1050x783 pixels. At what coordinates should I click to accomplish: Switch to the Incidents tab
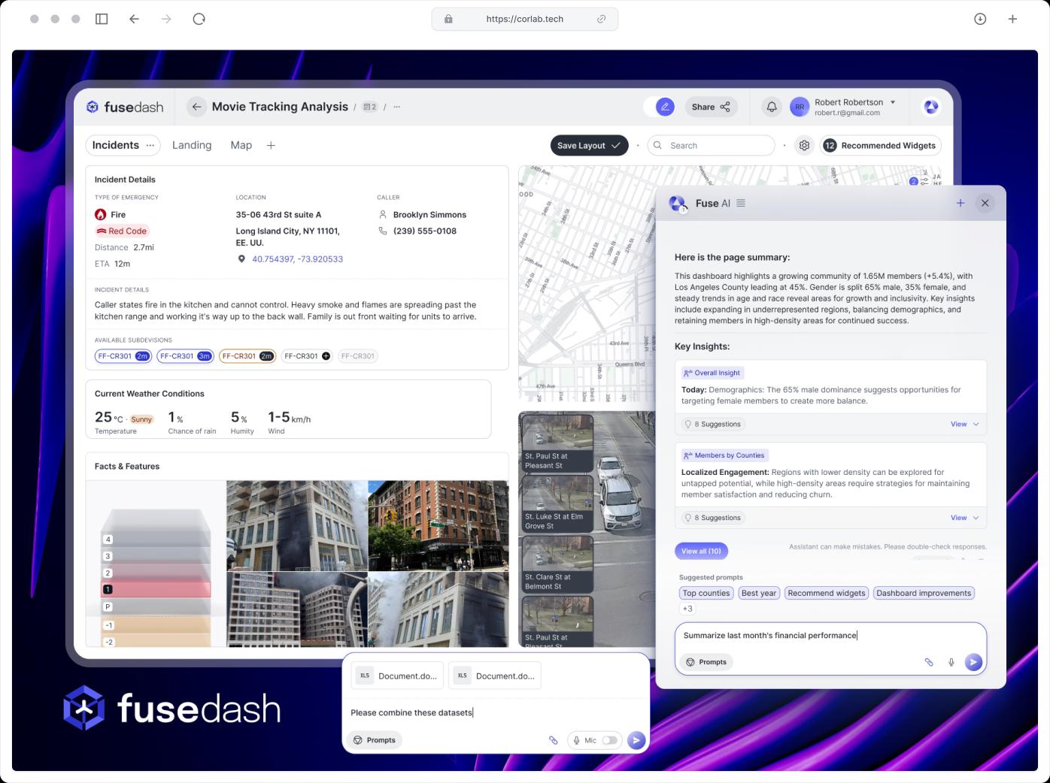tap(115, 145)
